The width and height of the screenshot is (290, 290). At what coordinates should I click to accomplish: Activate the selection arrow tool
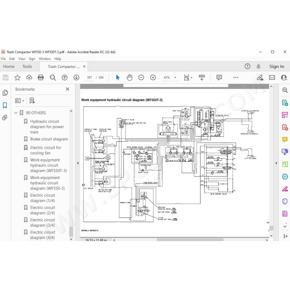(x=118, y=77)
